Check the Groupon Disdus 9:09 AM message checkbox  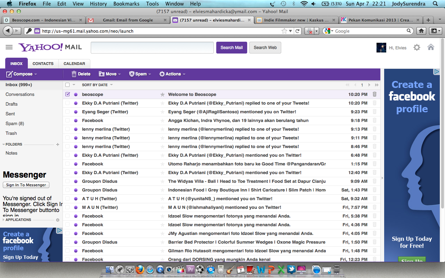(x=67, y=181)
